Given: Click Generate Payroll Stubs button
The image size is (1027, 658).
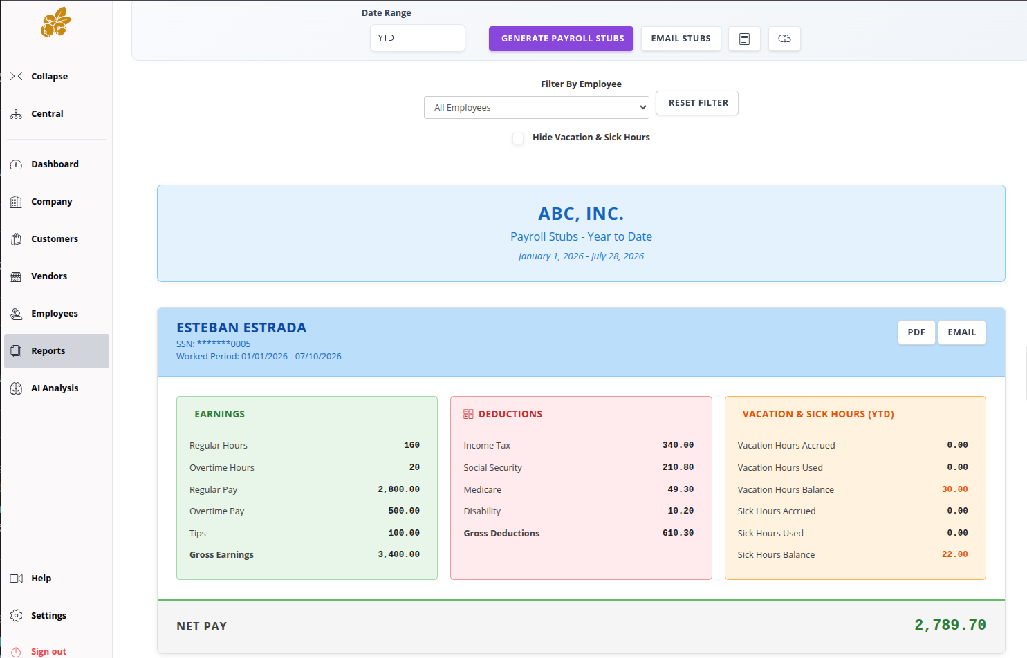Looking at the screenshot, I should pos(562,39).
